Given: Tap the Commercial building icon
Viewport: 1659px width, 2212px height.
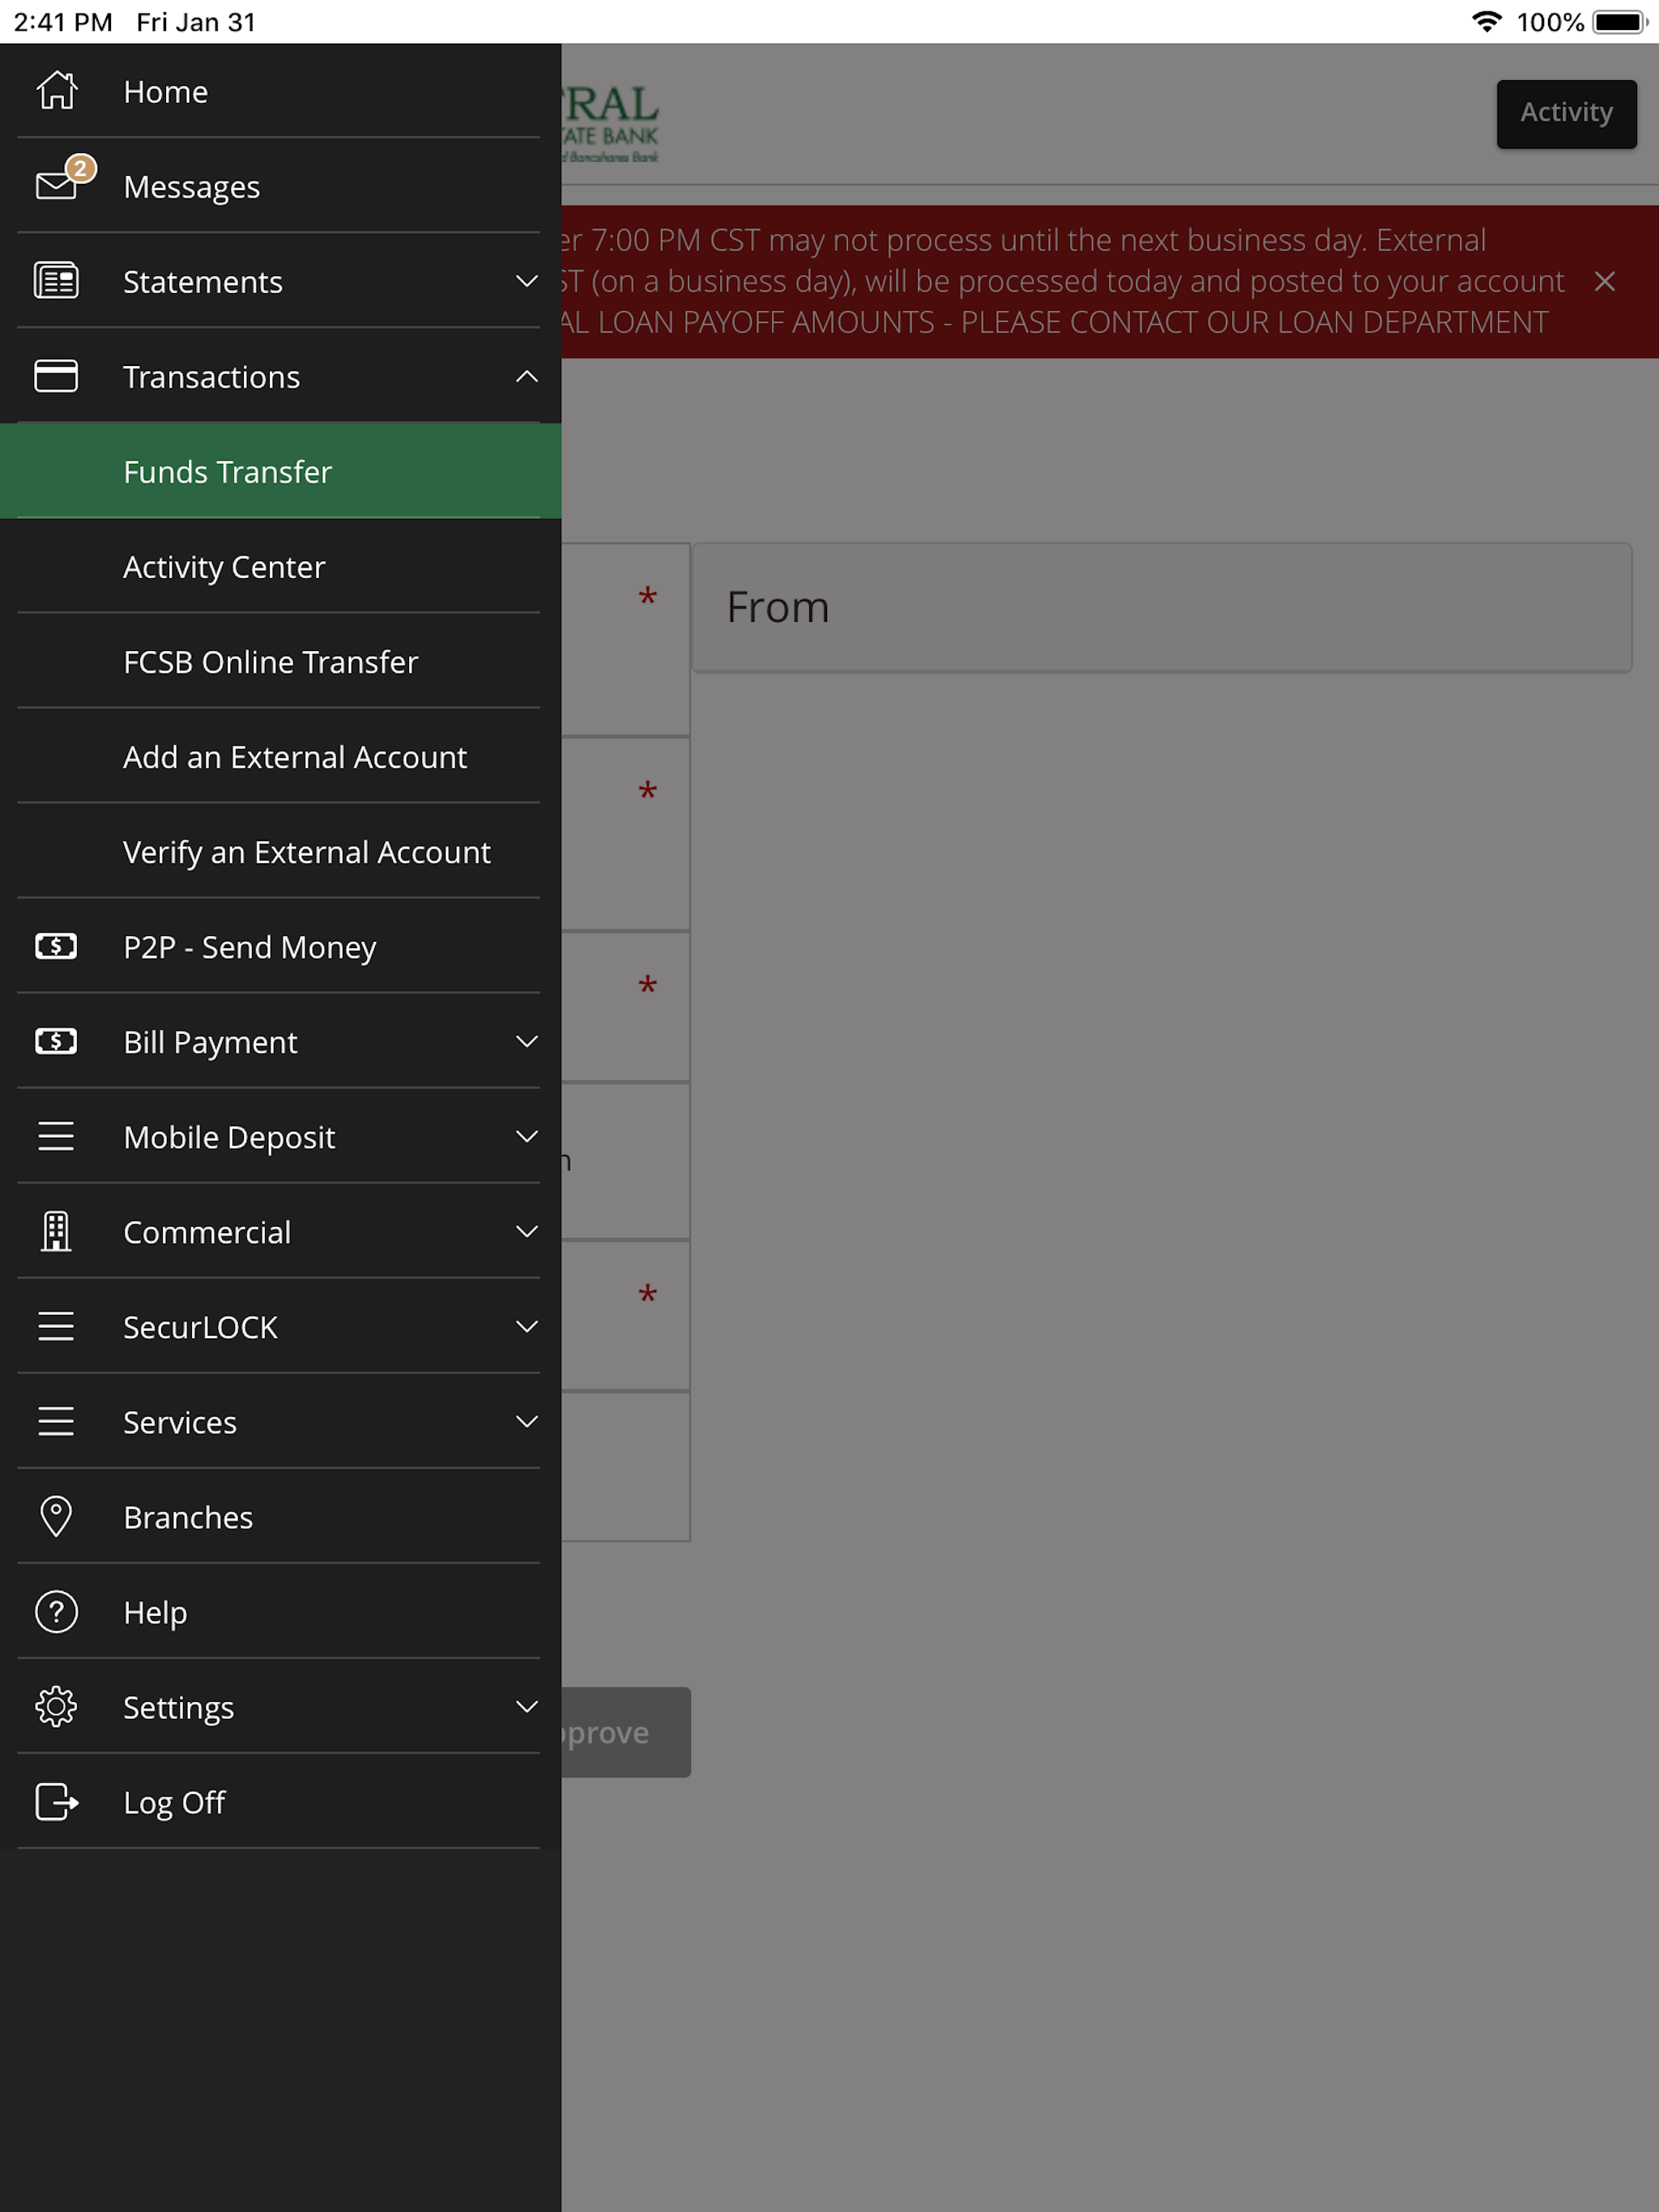Looking at the screenshot, I should pos(56,1231).
